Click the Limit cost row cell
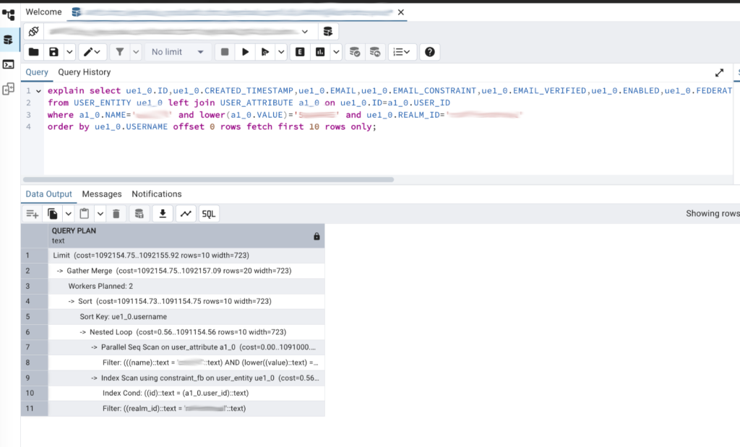Image resolution: width=740 pixels, height=447 pixels. [186, 256]
